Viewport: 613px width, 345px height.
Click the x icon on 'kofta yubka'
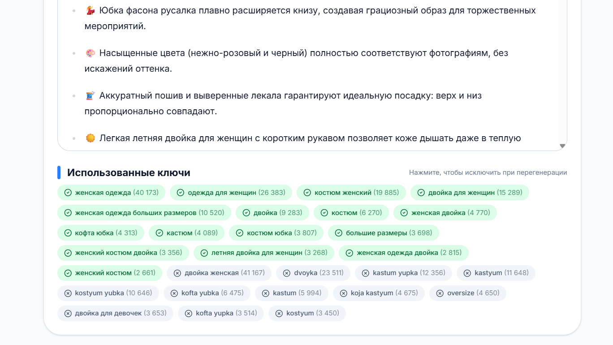tap(174, 293)
